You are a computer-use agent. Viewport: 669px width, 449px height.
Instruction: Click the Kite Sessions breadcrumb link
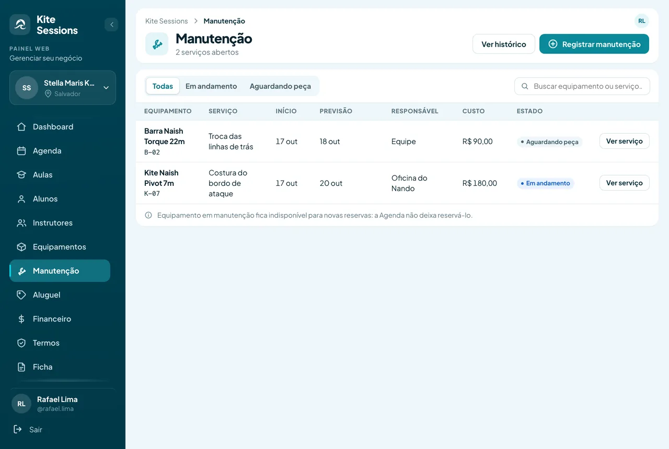166,21
